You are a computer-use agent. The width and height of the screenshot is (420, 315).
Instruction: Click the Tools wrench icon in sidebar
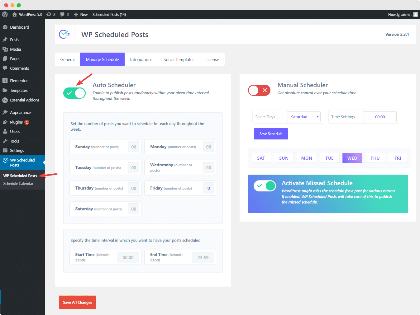pyautogui.click(x=5, y=141)
